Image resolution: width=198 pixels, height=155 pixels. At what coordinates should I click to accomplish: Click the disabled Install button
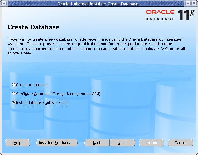pos(151,143)
